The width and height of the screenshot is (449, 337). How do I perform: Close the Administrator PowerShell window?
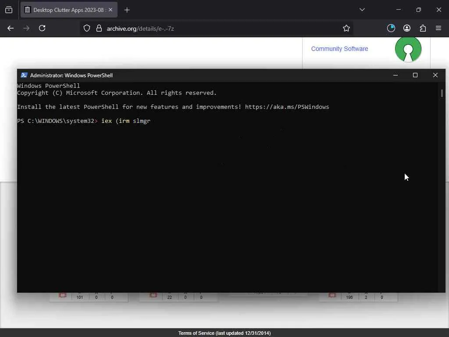point(435,75)
